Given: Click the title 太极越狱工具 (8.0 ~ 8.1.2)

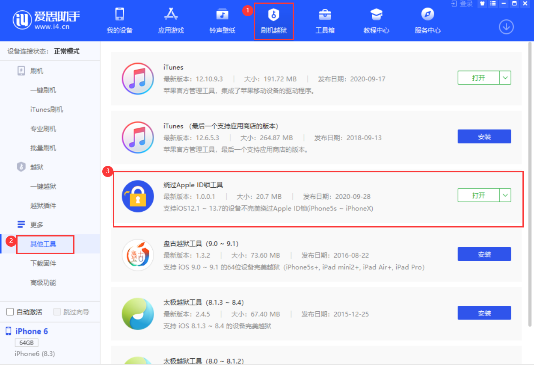Looking at the screenshot, I should click(204, 361).
